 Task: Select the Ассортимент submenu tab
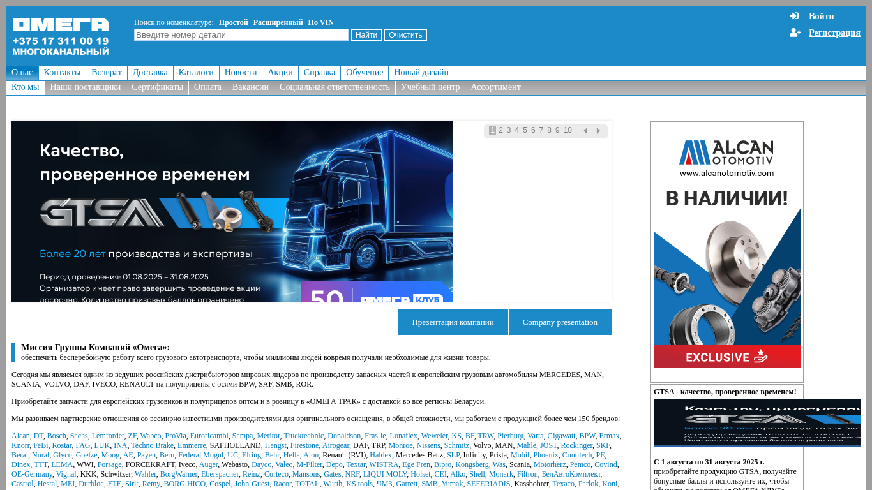pos(496,87)
